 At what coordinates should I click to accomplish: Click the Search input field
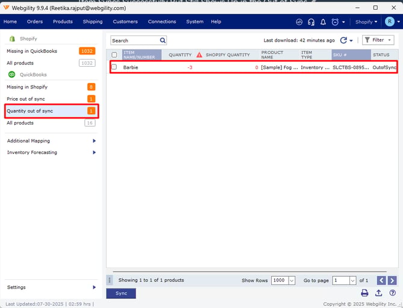134,40
